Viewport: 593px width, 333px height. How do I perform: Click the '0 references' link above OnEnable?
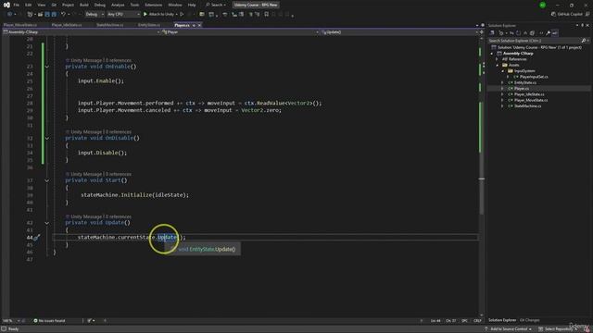click(119, 60)
